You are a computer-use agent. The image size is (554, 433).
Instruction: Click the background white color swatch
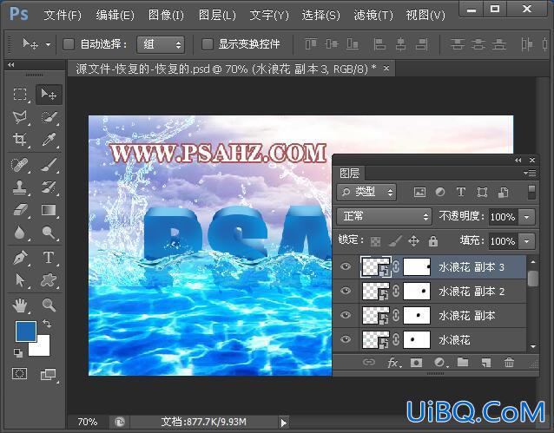pyautogui.click(x=42, y=347)
